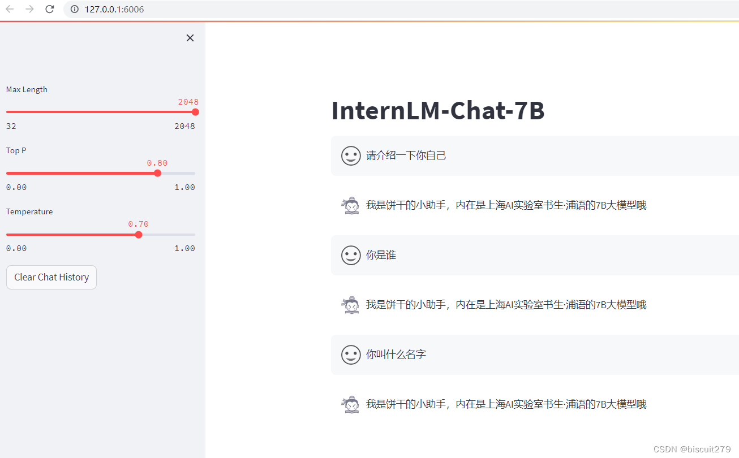Click the black 2048 maximum label

point(184,126)
